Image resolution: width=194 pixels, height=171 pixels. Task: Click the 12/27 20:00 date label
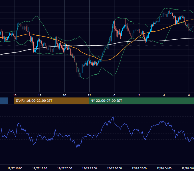click(x=64, y=168)
